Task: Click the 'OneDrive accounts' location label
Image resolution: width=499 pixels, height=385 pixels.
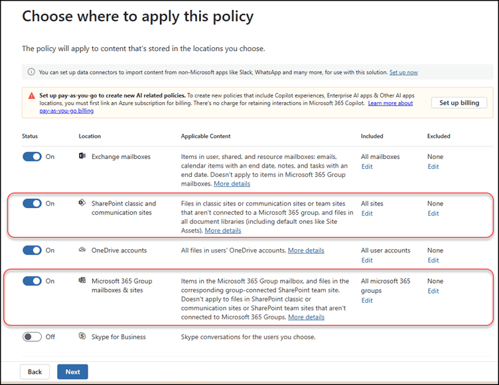Action: tap(119, 250)
